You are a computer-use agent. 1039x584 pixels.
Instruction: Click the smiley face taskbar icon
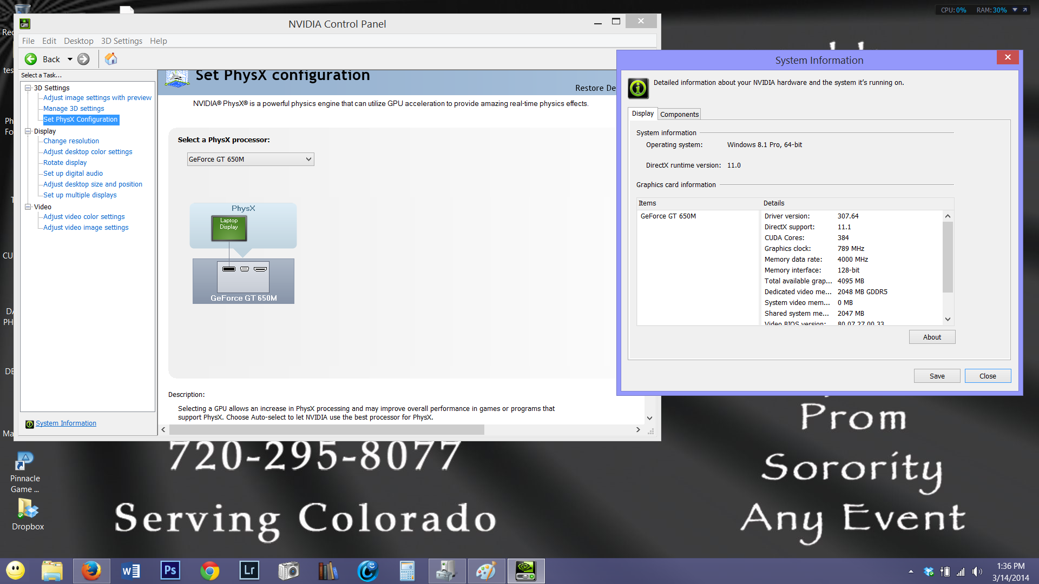coord(15,570)
